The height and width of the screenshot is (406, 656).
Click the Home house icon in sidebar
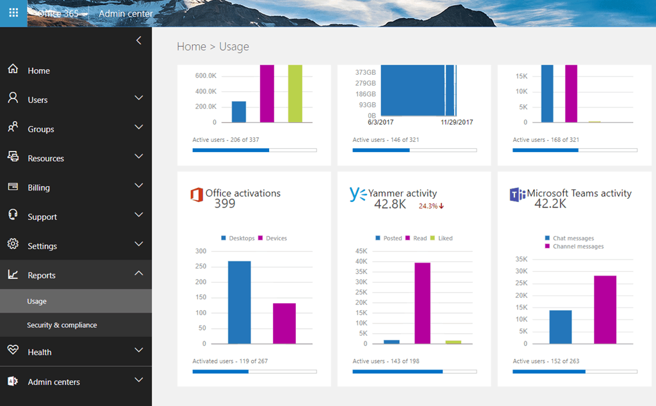(x=13, y=70)
